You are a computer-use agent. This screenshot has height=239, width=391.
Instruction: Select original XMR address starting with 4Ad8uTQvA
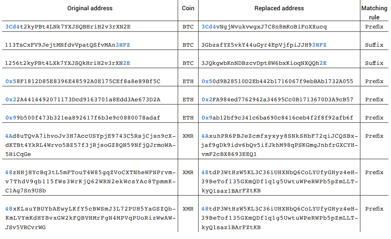90,145
